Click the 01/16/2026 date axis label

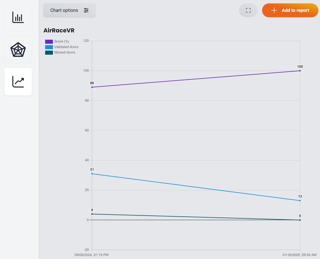(x=299, y=255)
